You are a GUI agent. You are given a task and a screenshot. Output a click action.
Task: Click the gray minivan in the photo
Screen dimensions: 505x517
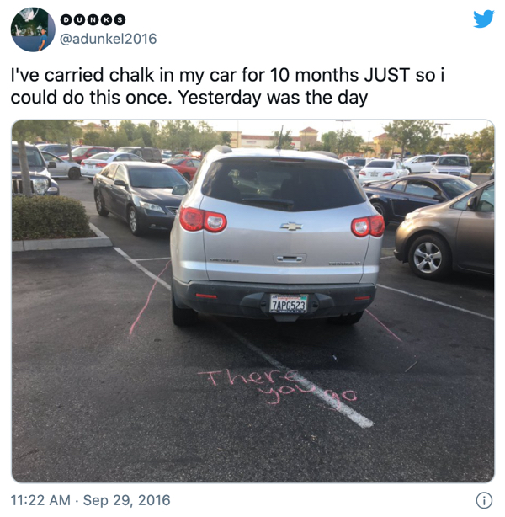click(x=445, y=232)
